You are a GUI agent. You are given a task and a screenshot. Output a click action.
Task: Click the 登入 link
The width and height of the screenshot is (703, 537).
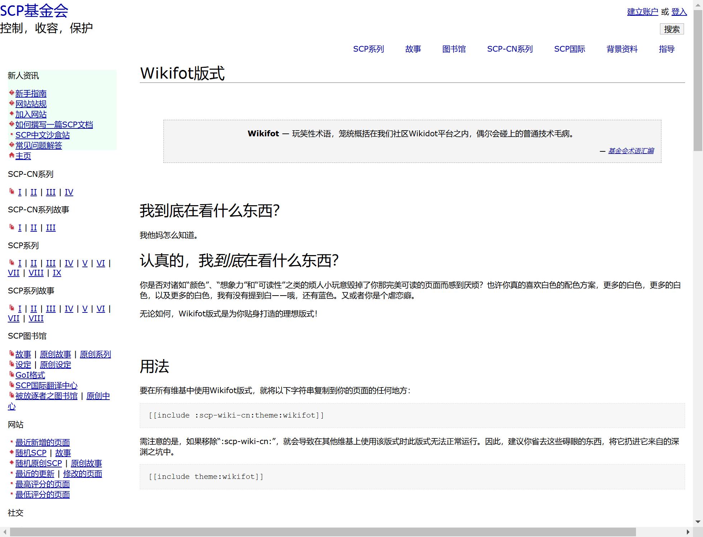click(x=679, y=12)
